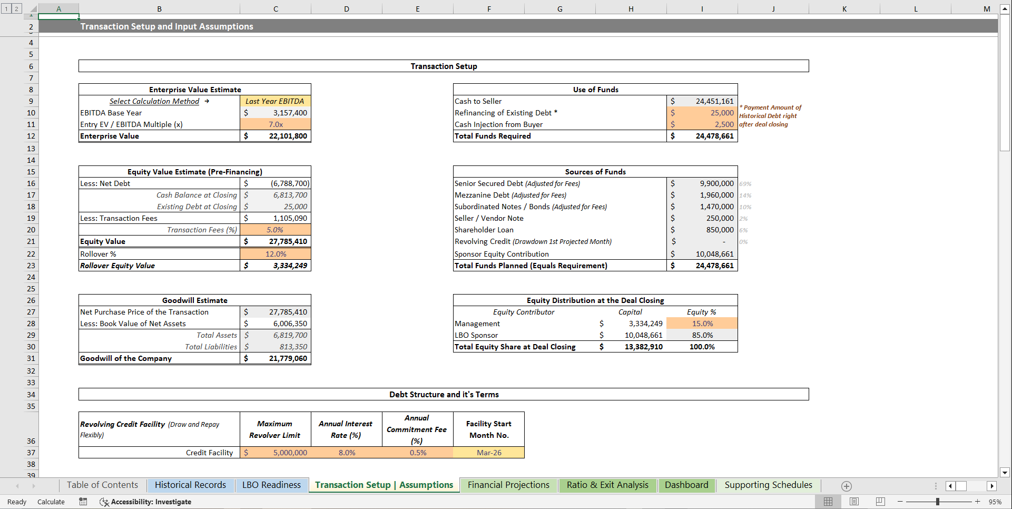The height and width of the screenshot is (509, 1012).
Task: Select the orange Entry EV / EBITDA Multiple cell
Action: click(x=275, y=124)
